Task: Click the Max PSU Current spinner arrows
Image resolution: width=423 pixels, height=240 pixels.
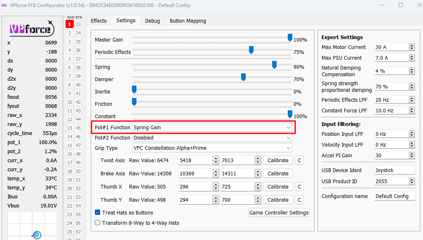Action: pos(412,58)
